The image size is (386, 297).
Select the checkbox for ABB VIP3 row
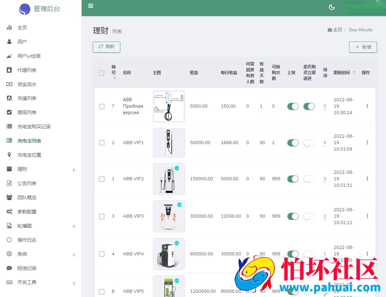[102, 216]
